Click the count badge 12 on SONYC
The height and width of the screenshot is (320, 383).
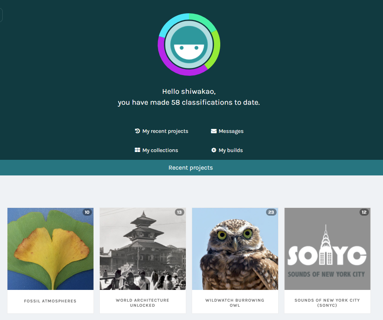[x=364, y=212]
